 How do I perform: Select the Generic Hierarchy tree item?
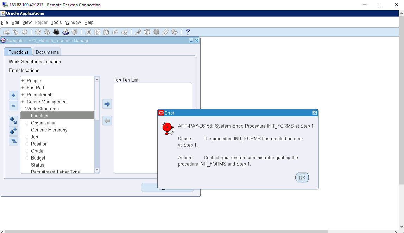(49, 130)
